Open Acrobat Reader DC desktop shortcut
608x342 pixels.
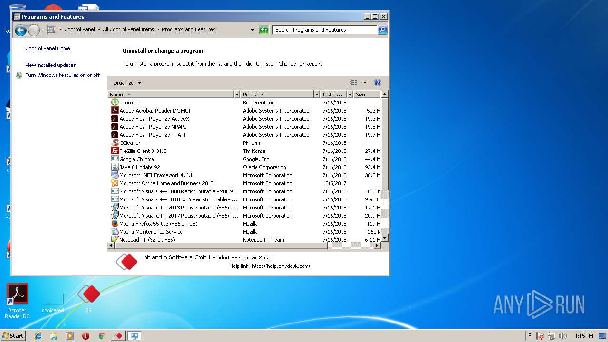pyautogui.click(x=18, y=301)
